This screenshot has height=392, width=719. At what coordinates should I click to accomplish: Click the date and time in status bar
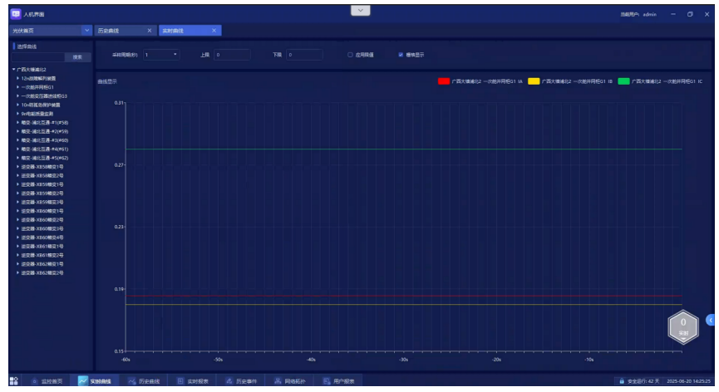[x=688, y=381]
